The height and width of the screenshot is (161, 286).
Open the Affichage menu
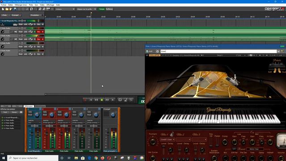50,5
